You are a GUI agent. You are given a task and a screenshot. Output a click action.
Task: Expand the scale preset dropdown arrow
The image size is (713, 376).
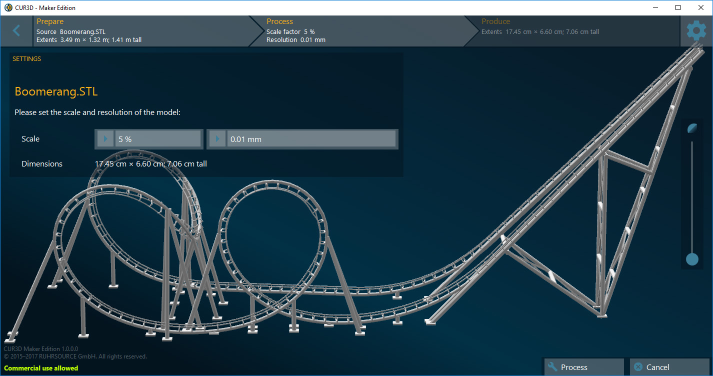(104, 138)
